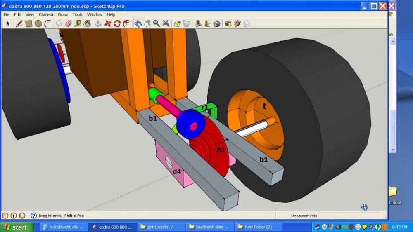Choose the Rotate tool
This screenshot has height=232, width=413.
point(117,24)
